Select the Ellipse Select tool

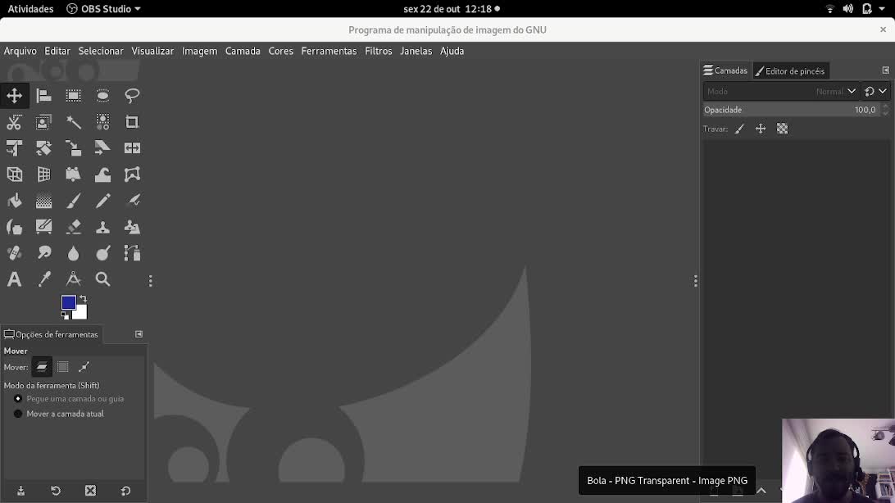(x=102, y=95)
